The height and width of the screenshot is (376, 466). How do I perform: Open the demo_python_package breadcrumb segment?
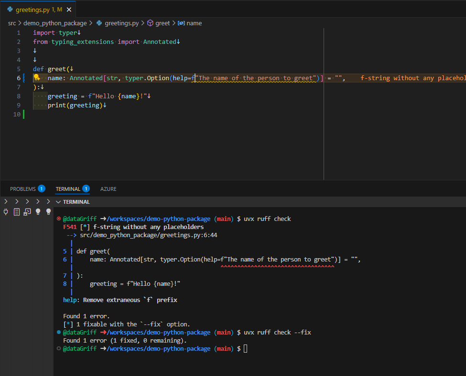point(55,23)
